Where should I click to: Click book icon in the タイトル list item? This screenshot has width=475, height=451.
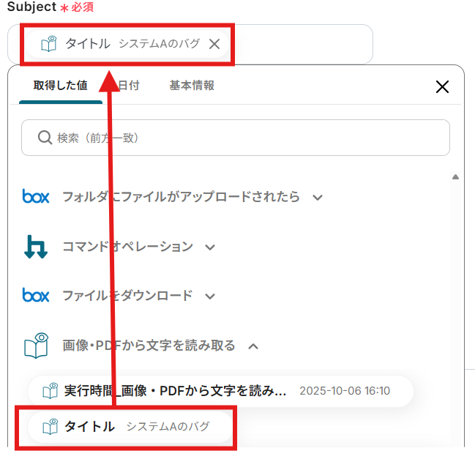[50, 426]
